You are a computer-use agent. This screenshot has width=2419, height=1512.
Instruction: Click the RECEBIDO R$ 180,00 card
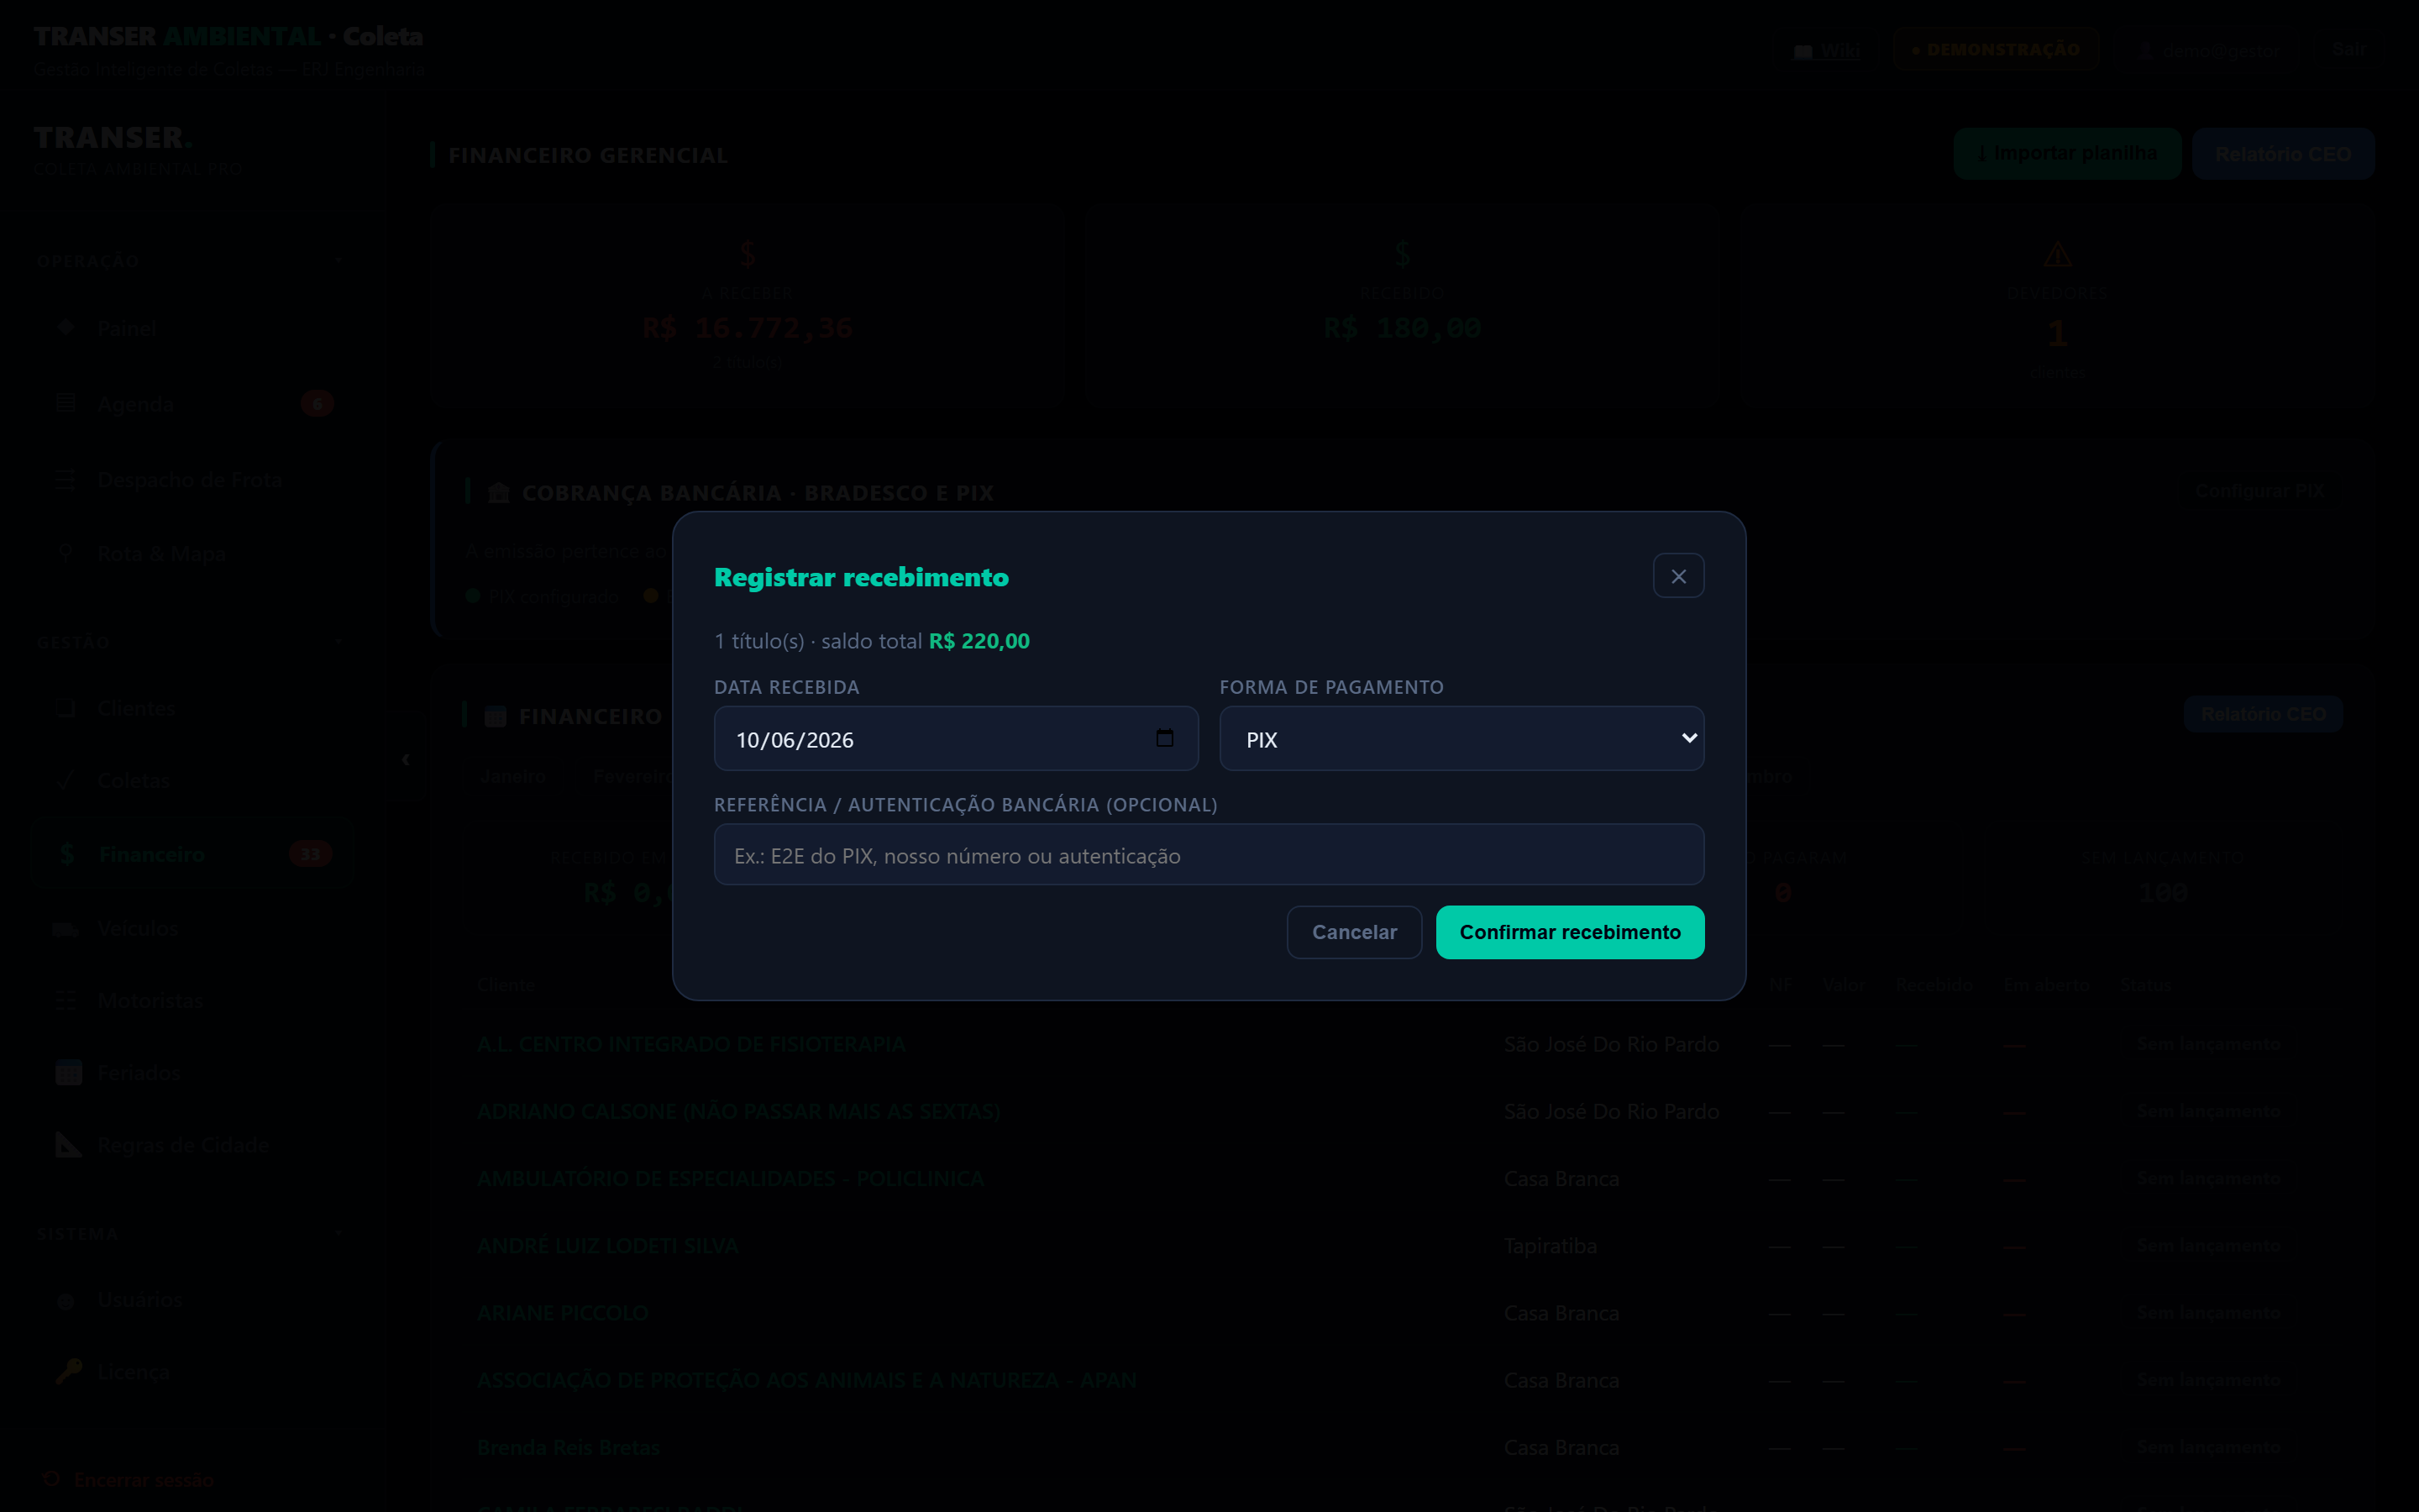(1401, 305)
